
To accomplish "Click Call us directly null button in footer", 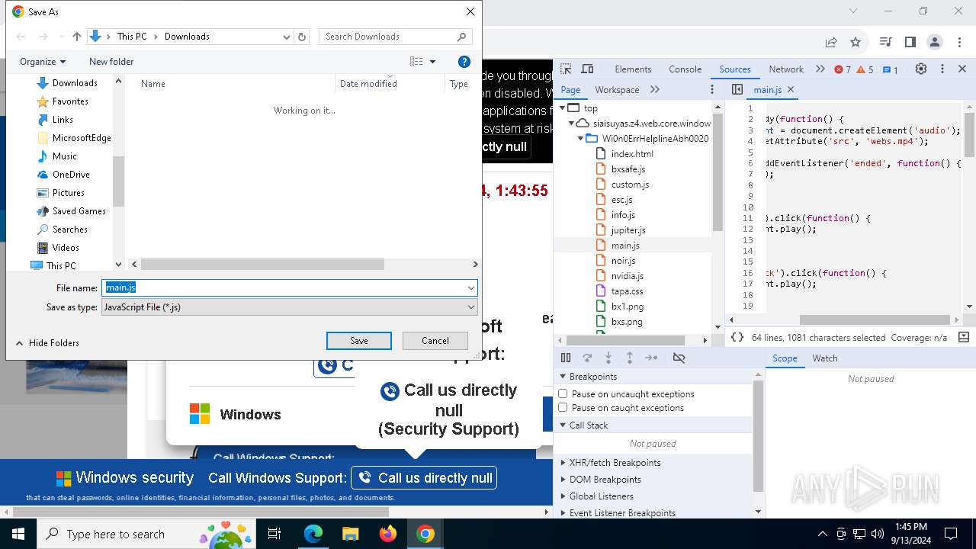I will point(424,478).
